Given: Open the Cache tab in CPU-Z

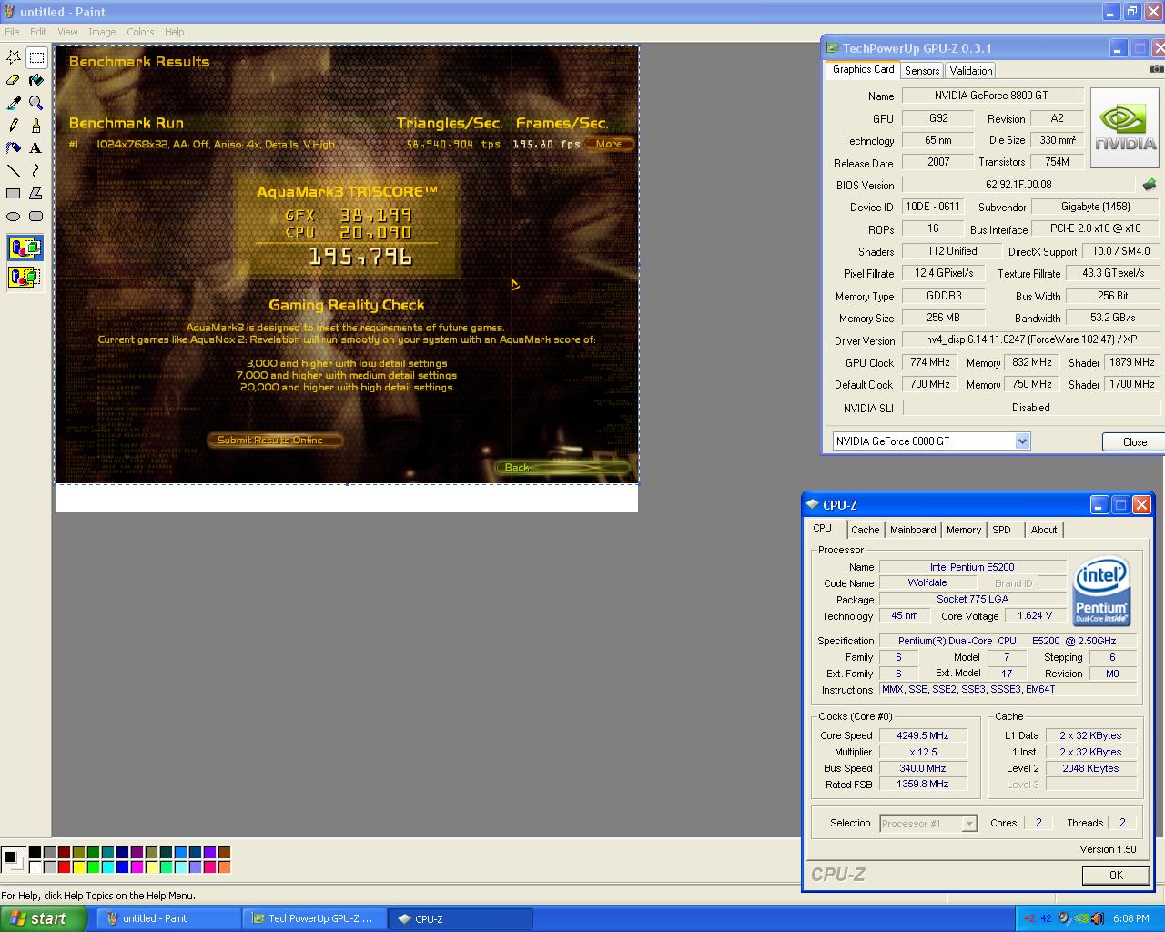Looking at the screenshot, I should [866, 530].
